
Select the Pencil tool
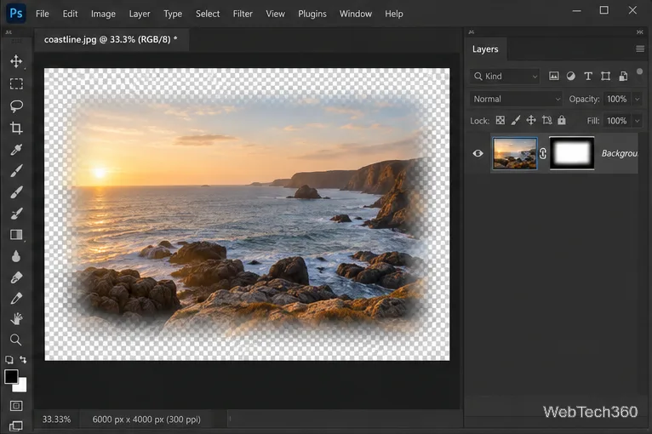[16, 298]
